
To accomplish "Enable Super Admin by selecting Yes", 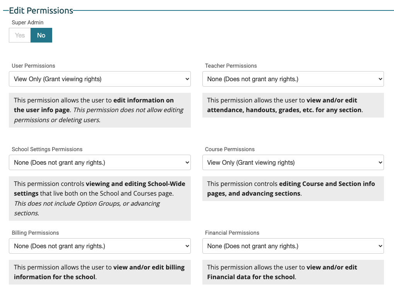I will pos(19,35).
